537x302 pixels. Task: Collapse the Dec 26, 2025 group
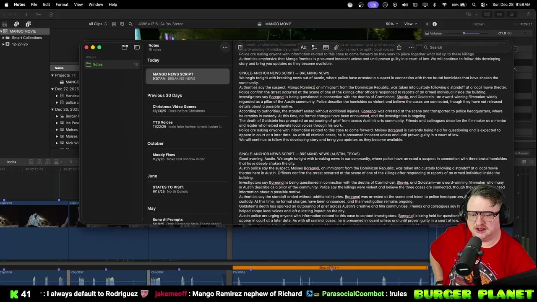tap(52, 109)
